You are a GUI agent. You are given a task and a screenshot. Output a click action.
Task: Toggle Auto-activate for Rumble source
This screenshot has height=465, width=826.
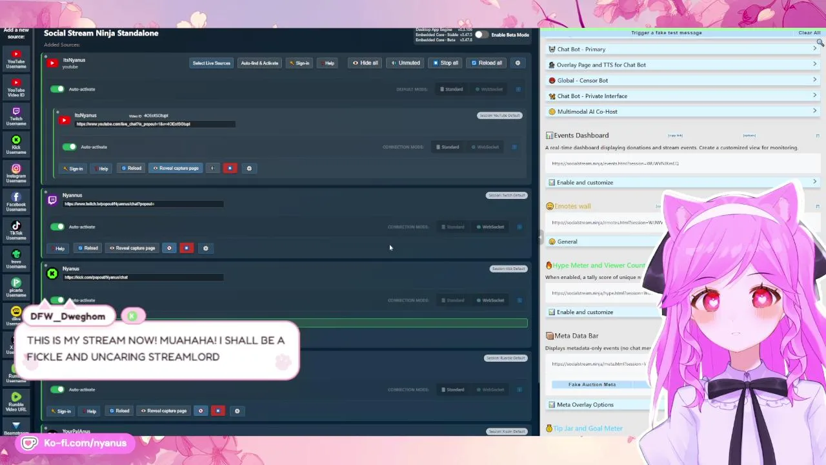(x=57, y=389)
